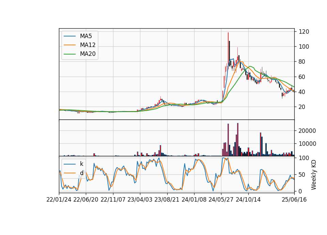Click the blue MA5 legend line sample

point(69,36)
